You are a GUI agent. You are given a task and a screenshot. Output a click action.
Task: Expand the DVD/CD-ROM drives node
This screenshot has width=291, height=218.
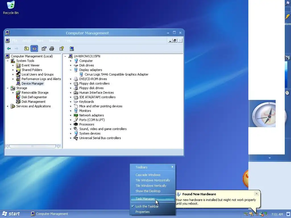pyautogui.click(x=70, y=79)
